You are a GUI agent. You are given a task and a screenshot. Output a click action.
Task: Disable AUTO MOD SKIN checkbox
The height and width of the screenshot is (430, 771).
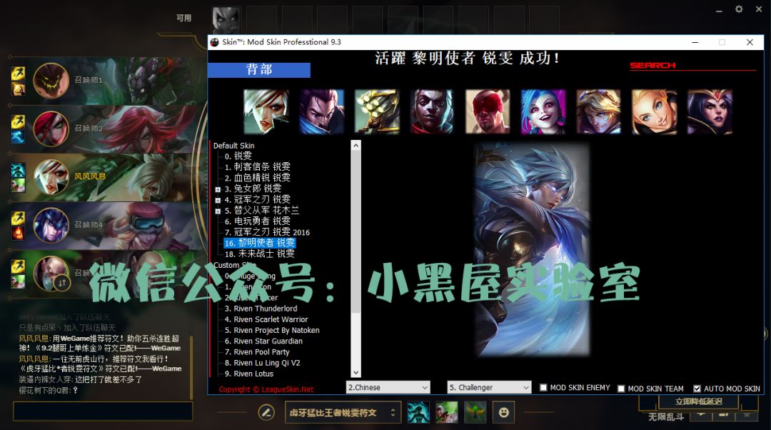(x=697, y=389)
